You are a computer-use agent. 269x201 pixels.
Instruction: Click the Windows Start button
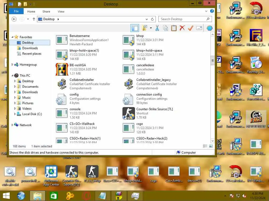coord(6,196)
